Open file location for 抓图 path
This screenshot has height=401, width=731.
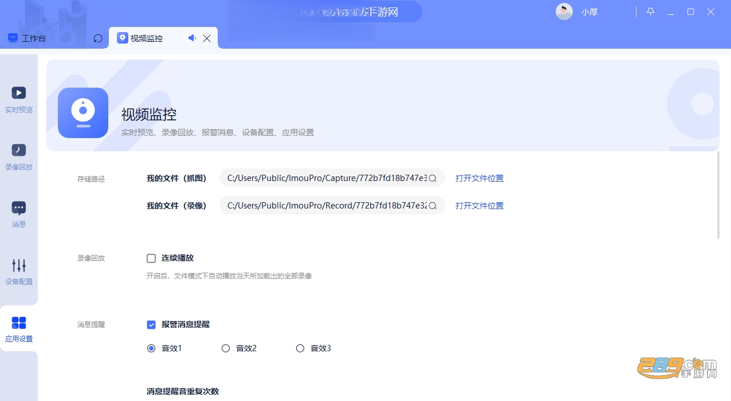pos(480,178)
